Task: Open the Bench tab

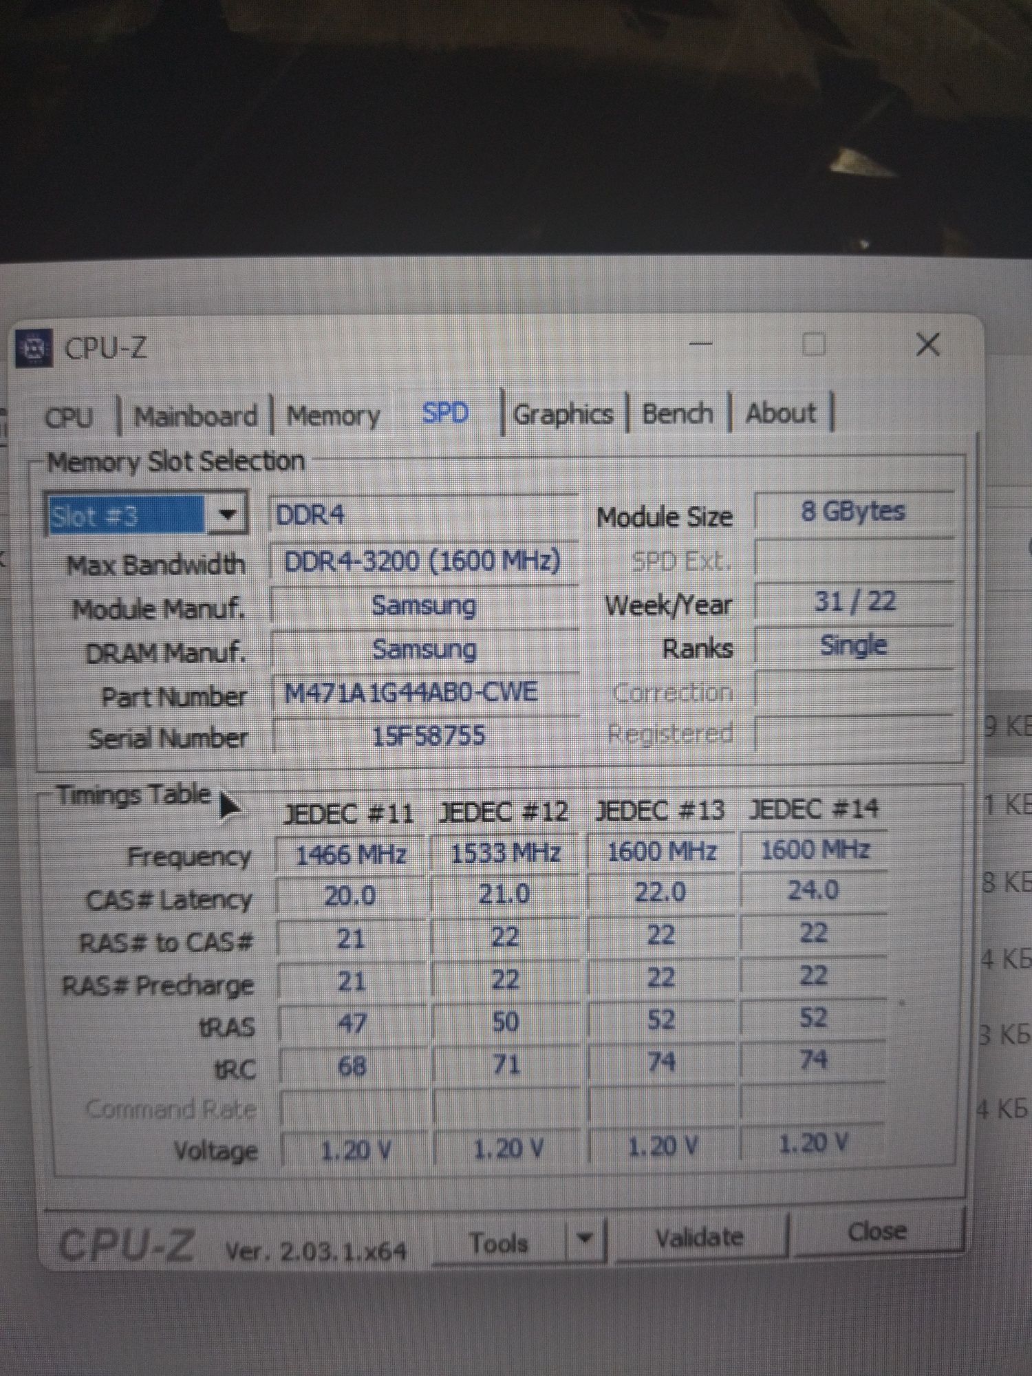Action: [x=678, y=413]
